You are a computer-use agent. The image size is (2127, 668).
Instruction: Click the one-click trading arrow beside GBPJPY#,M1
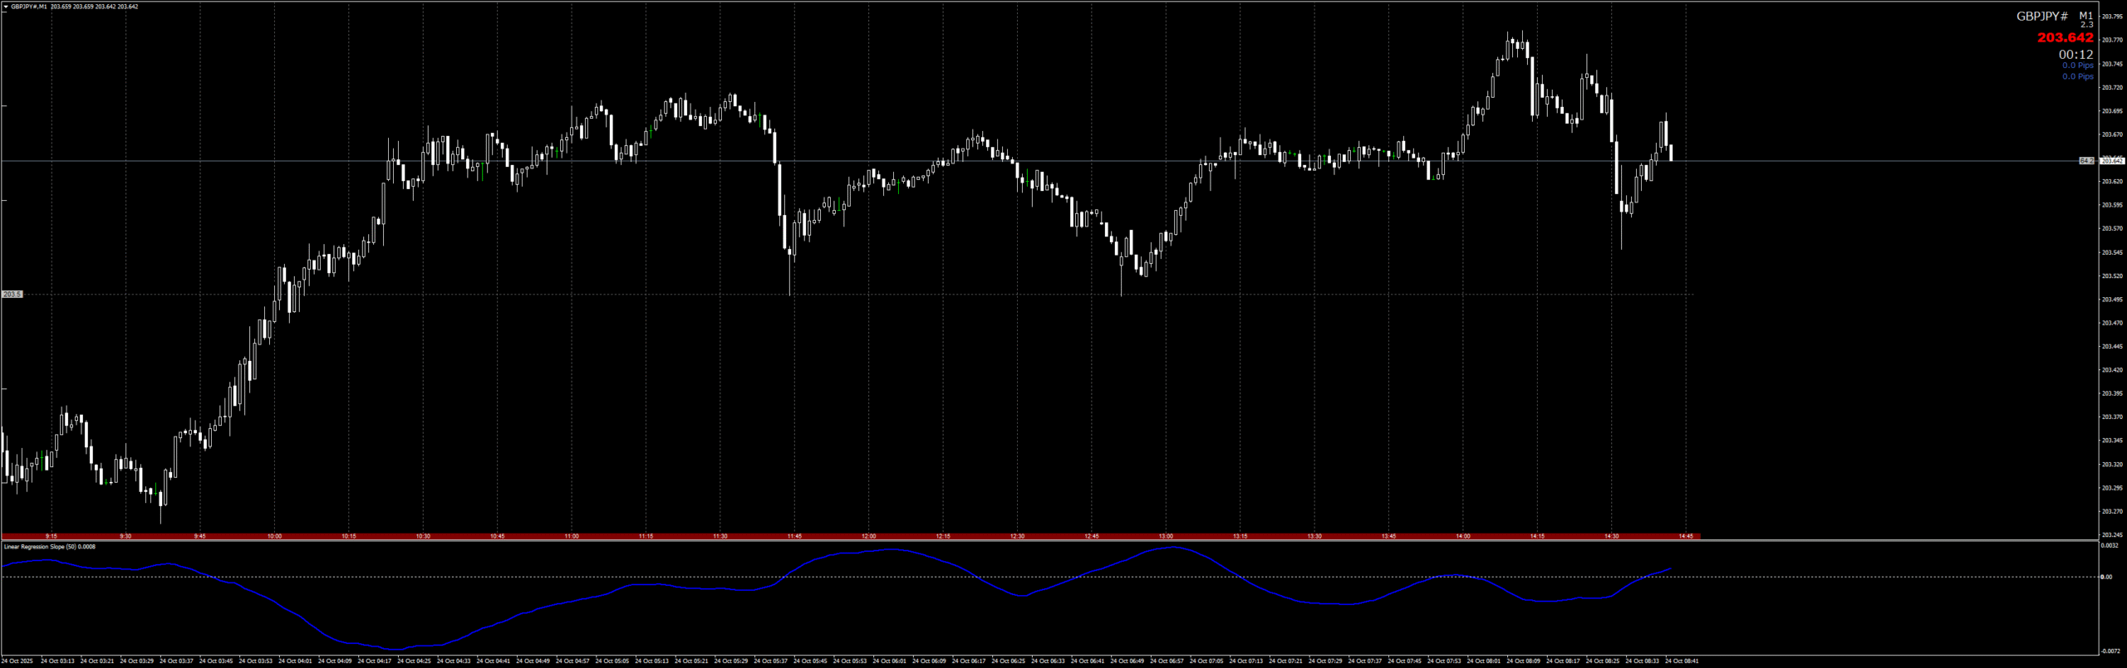(5, 7)
